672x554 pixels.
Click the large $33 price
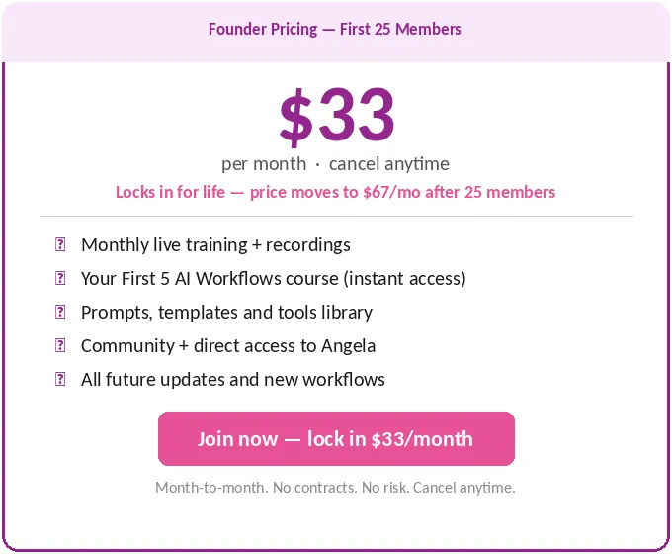point(336,115)
